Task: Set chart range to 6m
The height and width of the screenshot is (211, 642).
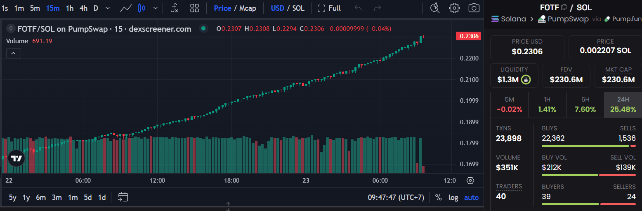Action: pyautogui.click(x=41, y=197)
